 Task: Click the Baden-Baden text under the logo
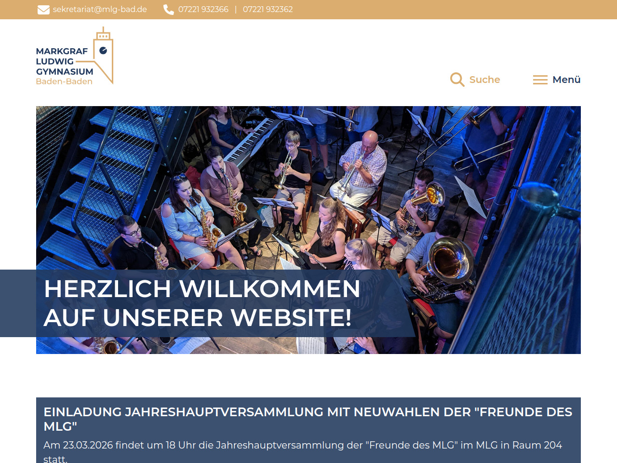pyautogui.click(x=64, y=82)
